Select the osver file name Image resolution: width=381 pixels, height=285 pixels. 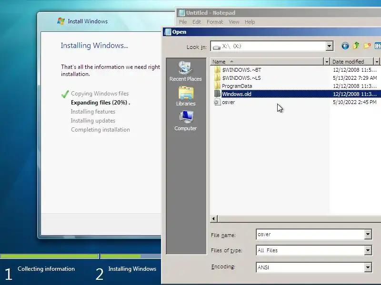pos(229,102)
